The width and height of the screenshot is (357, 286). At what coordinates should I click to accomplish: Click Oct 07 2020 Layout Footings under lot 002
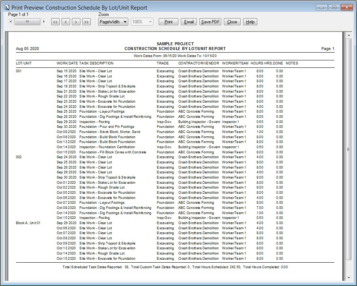pos(170,203)
